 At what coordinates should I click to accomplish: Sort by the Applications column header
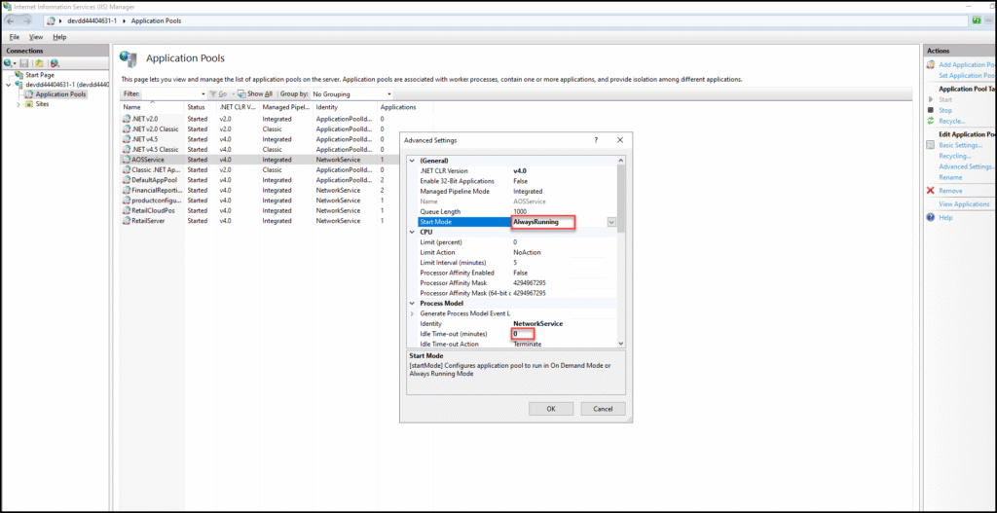click(405, 107)
